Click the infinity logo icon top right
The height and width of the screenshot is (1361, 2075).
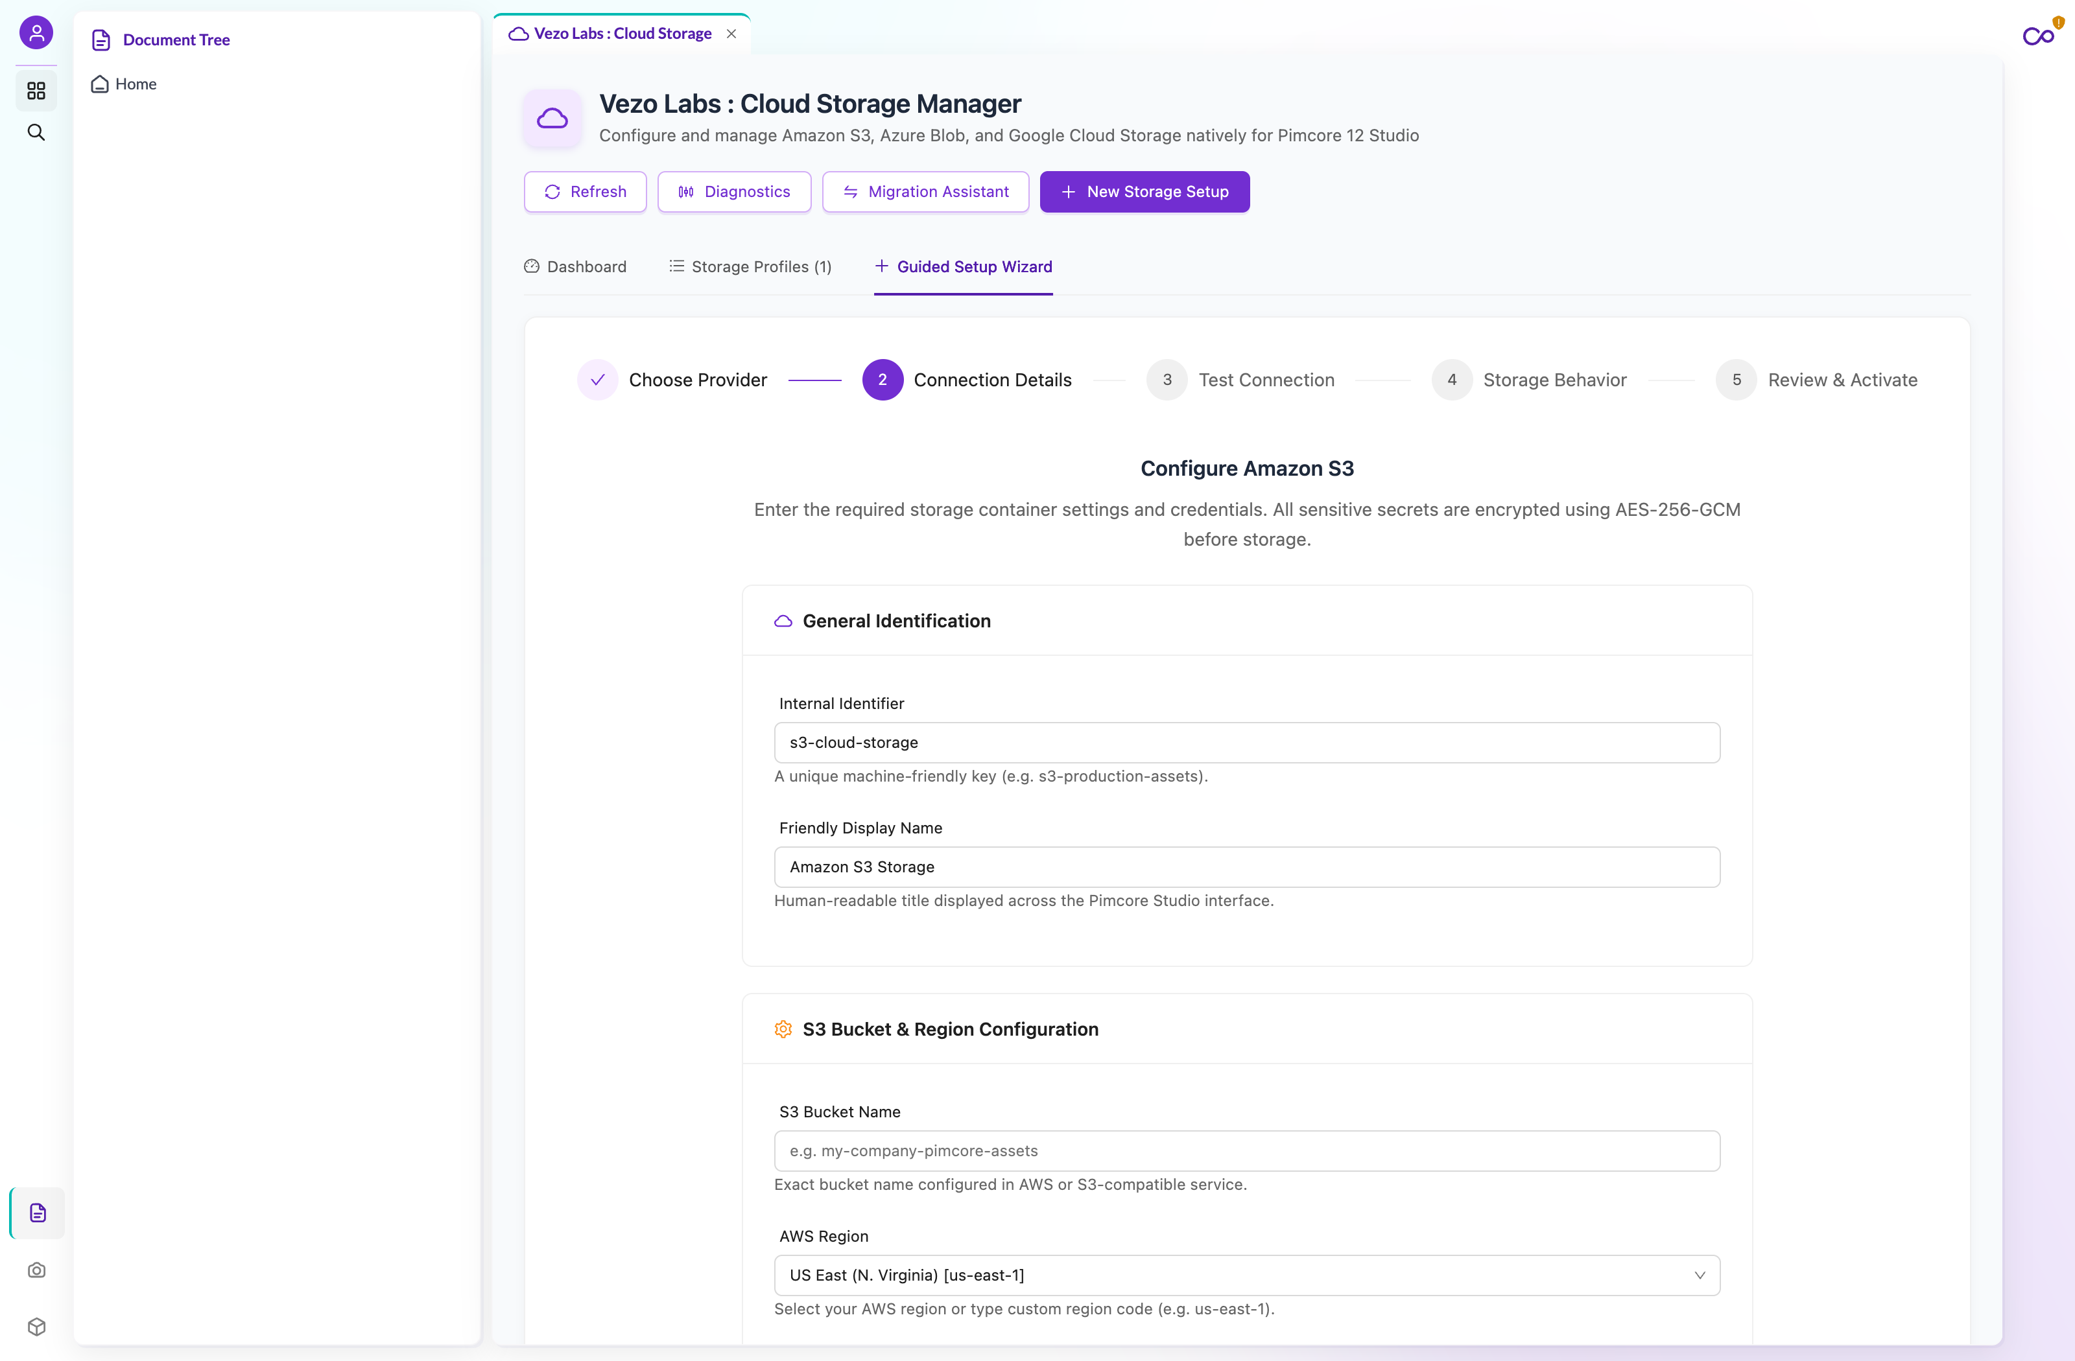tap(2039, 36)
